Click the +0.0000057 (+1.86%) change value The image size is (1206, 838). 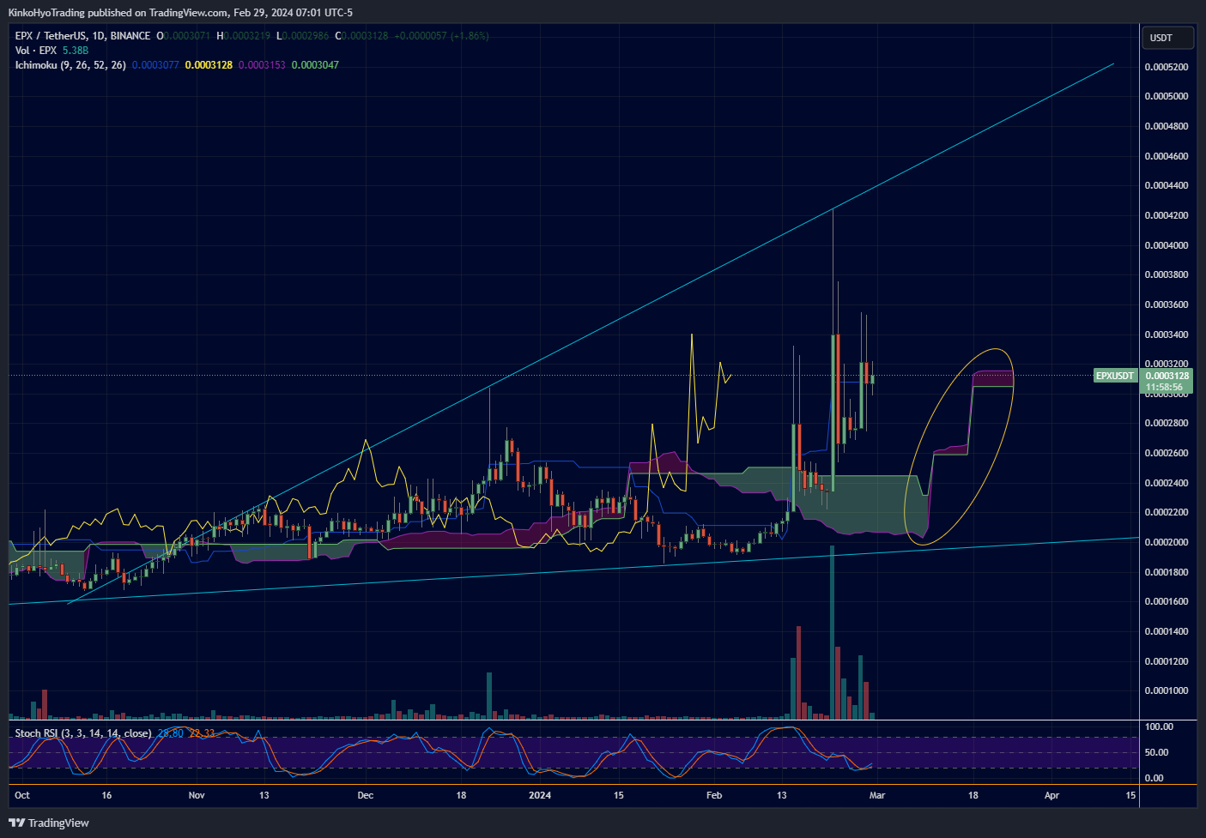coord(441,36)
